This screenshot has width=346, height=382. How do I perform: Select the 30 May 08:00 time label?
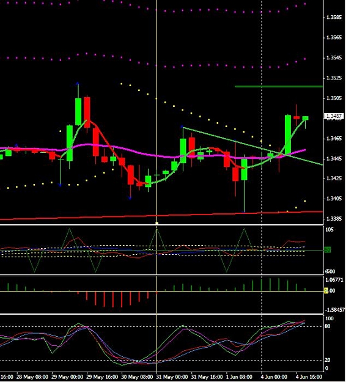[137, 377]
